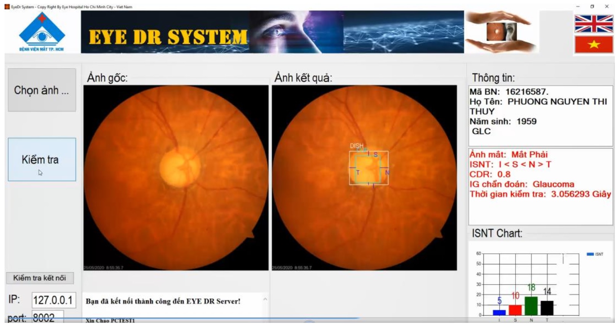Click the server connection success message

(163, 301)
